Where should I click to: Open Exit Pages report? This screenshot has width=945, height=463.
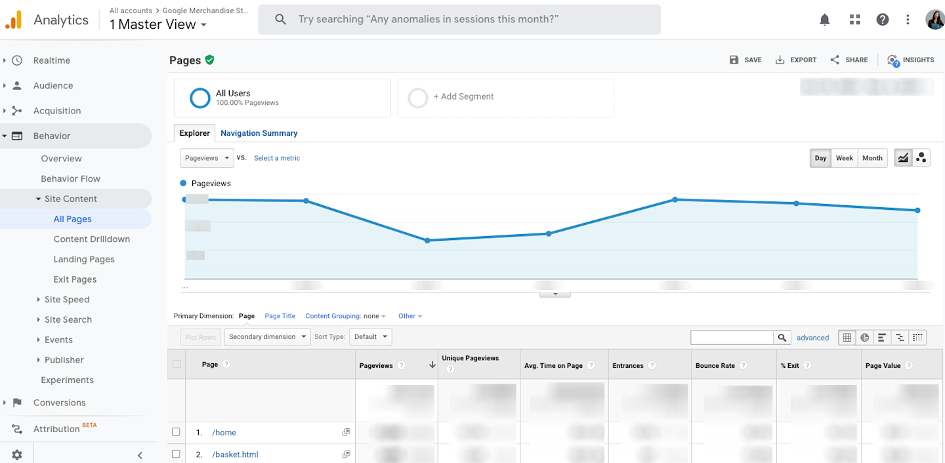75,279
